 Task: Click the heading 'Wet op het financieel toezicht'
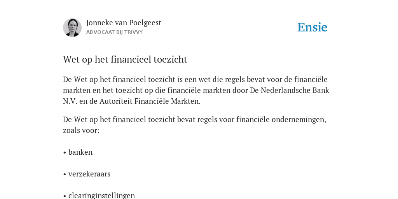[125, 59]
